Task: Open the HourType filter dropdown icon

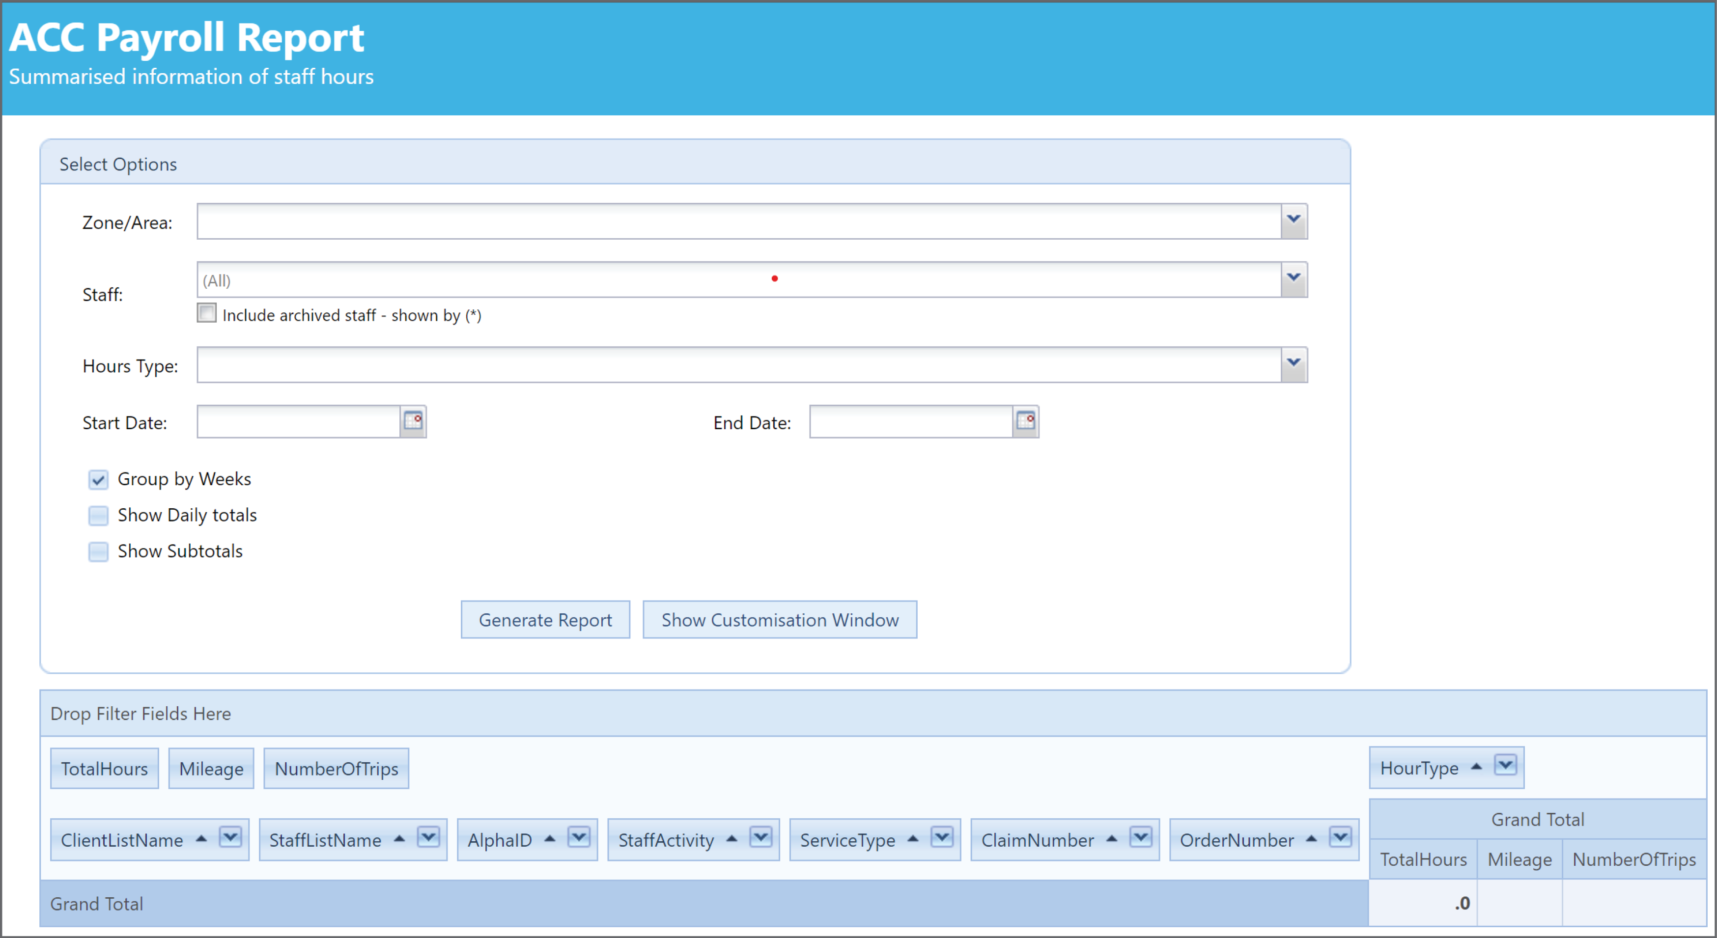Action: [1505, 767]
